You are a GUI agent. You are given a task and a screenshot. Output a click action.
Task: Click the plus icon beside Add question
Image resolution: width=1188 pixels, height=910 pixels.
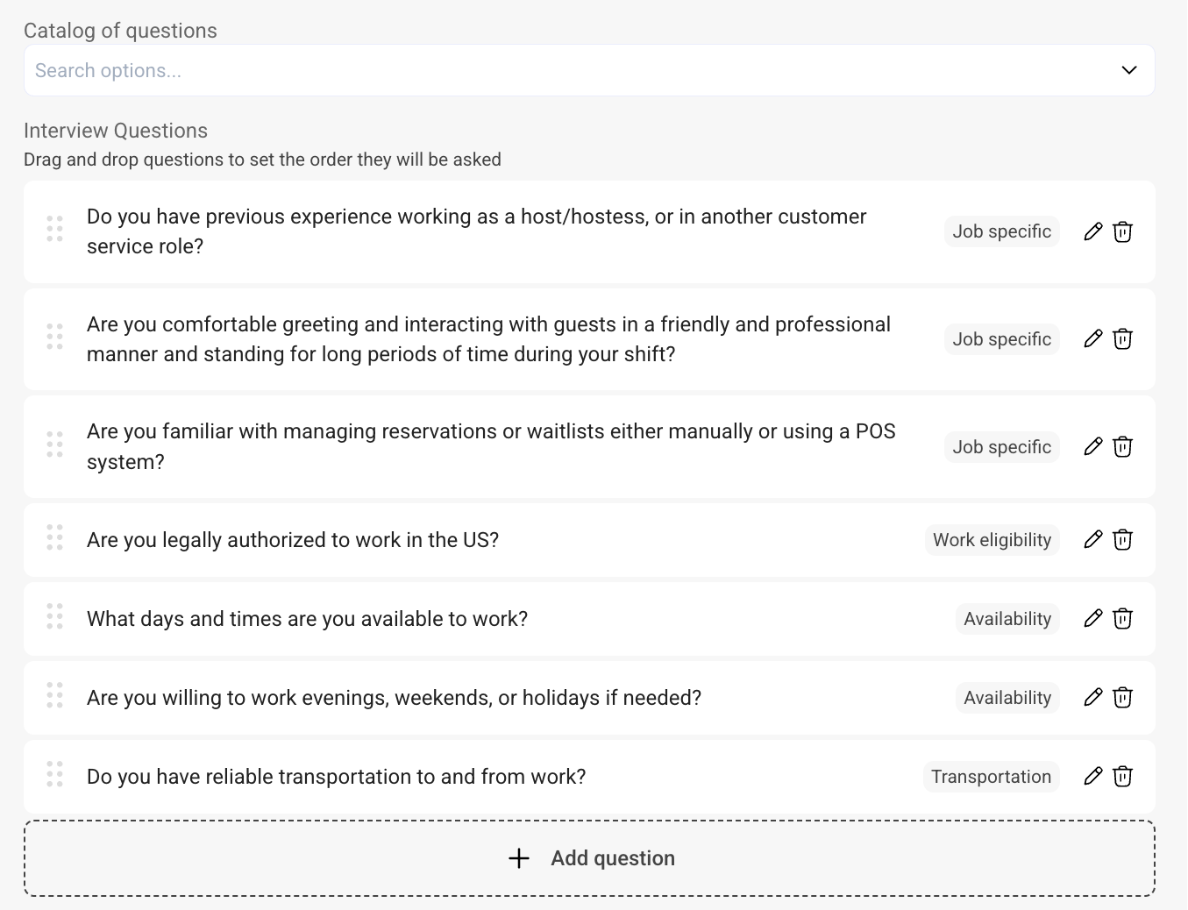pyautogui.click(x=519, y=858)
